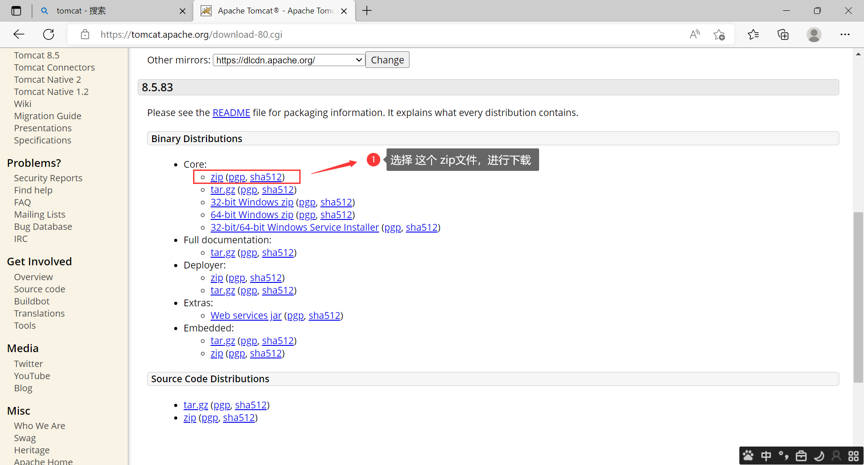Open the README link
The width and height of the screenshot is (864, 465).
pos(231,112)
